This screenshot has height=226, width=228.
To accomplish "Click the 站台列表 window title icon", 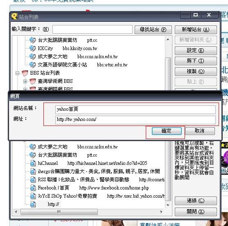I will [x=14, y=16].
